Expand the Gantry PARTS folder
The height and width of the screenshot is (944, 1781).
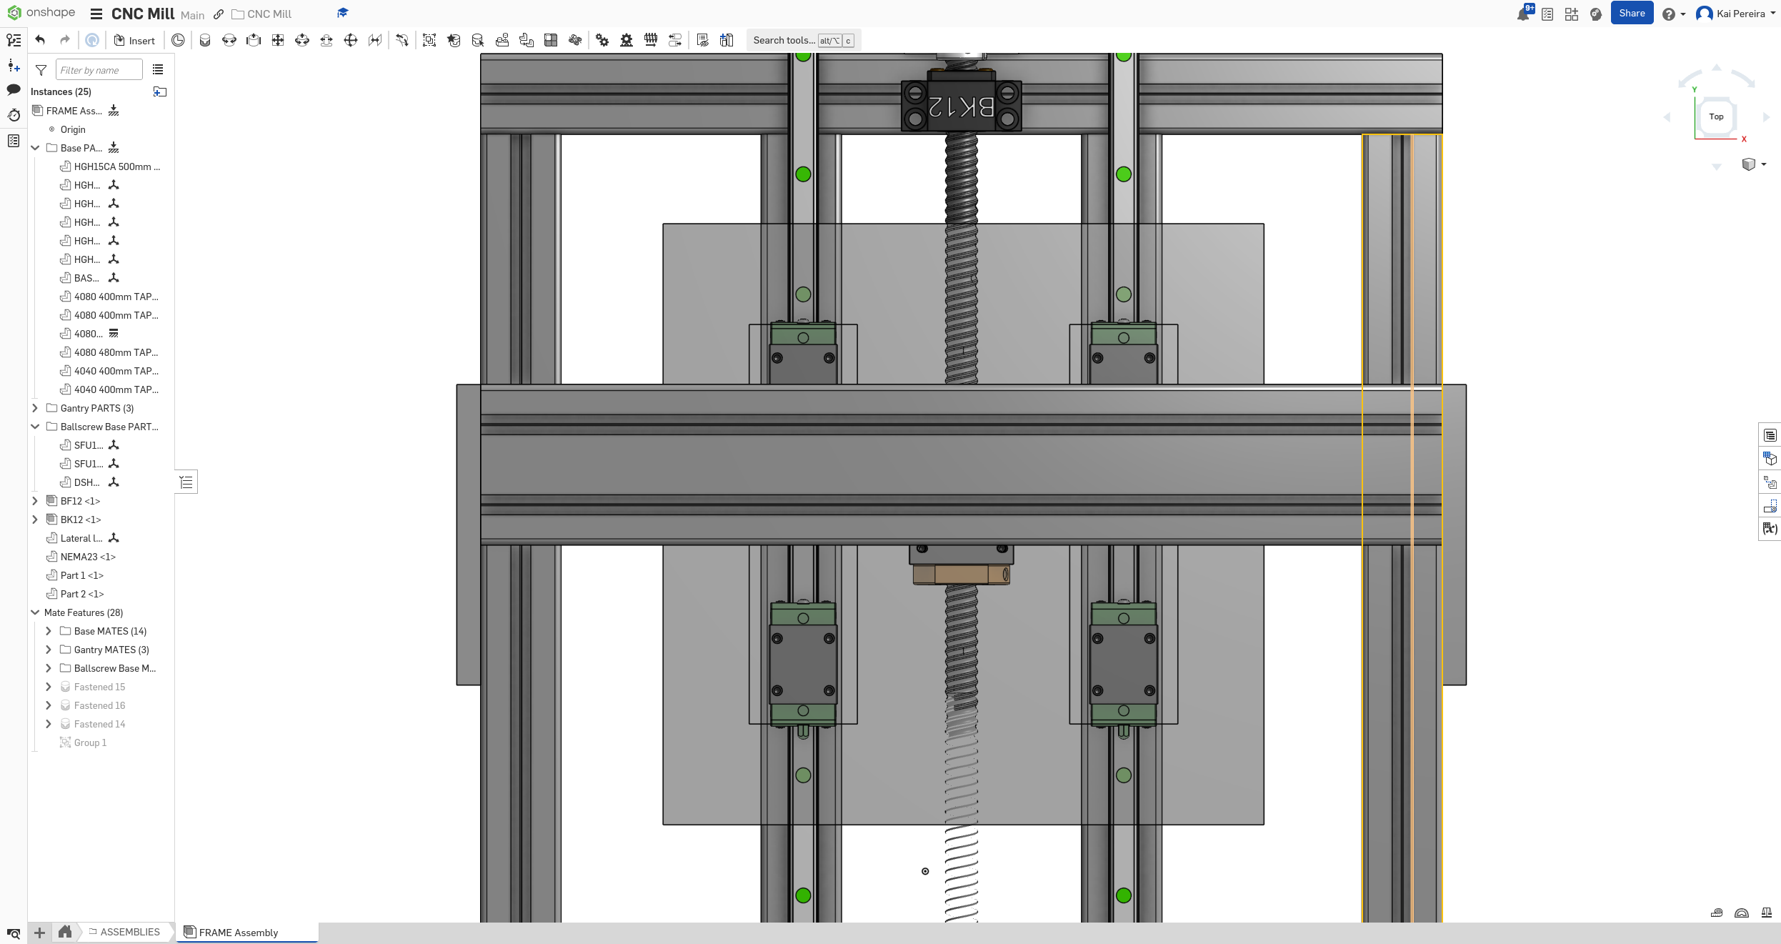pyautogui.click(x=36, y=408)
